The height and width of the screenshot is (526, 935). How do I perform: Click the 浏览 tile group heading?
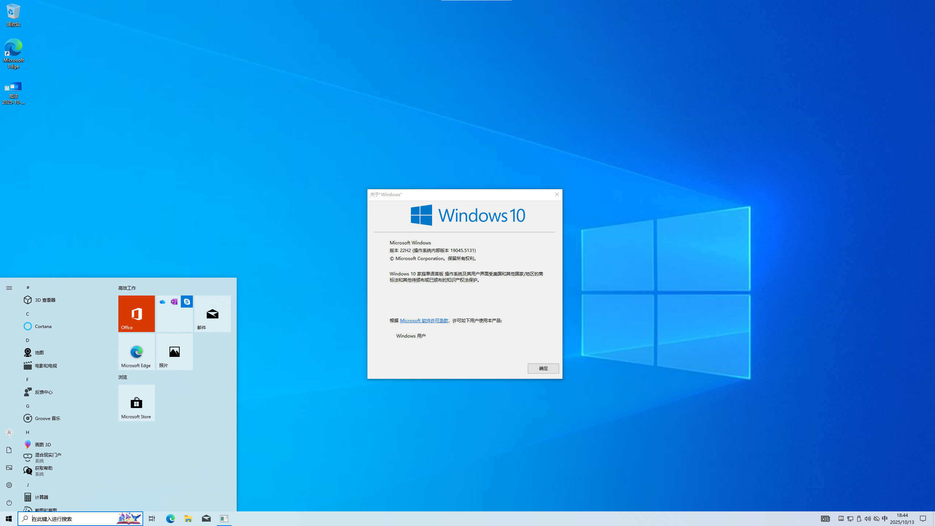123,377
